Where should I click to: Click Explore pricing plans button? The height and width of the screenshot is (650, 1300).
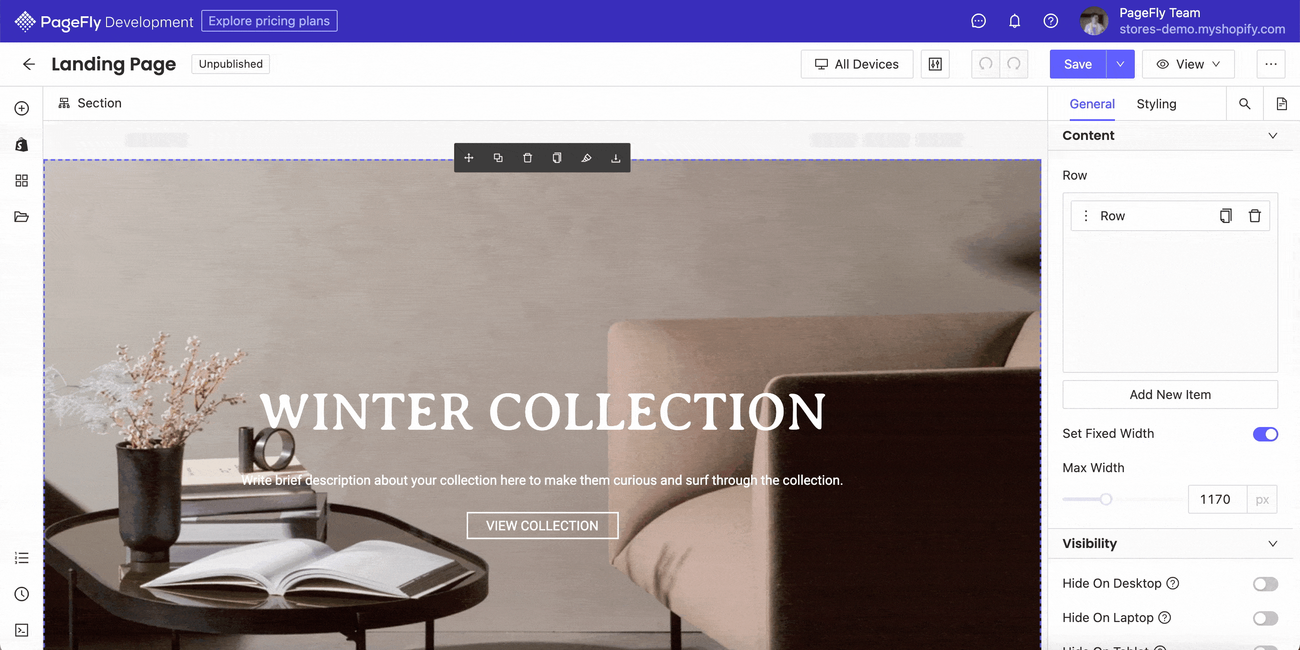pos(269,21)
